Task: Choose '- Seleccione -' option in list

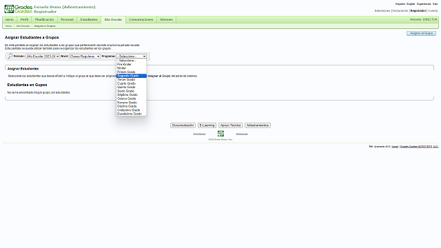Action: tap(132, 61)
